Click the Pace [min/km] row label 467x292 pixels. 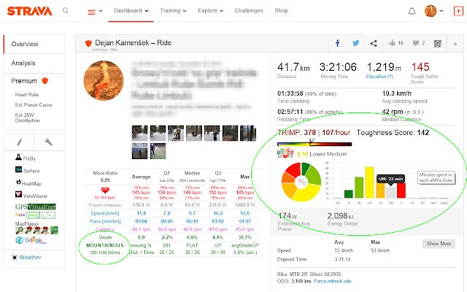tap(105, 221)
